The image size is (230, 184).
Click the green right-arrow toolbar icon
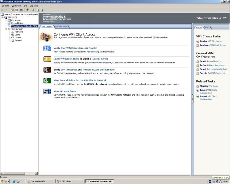[38, 10]
